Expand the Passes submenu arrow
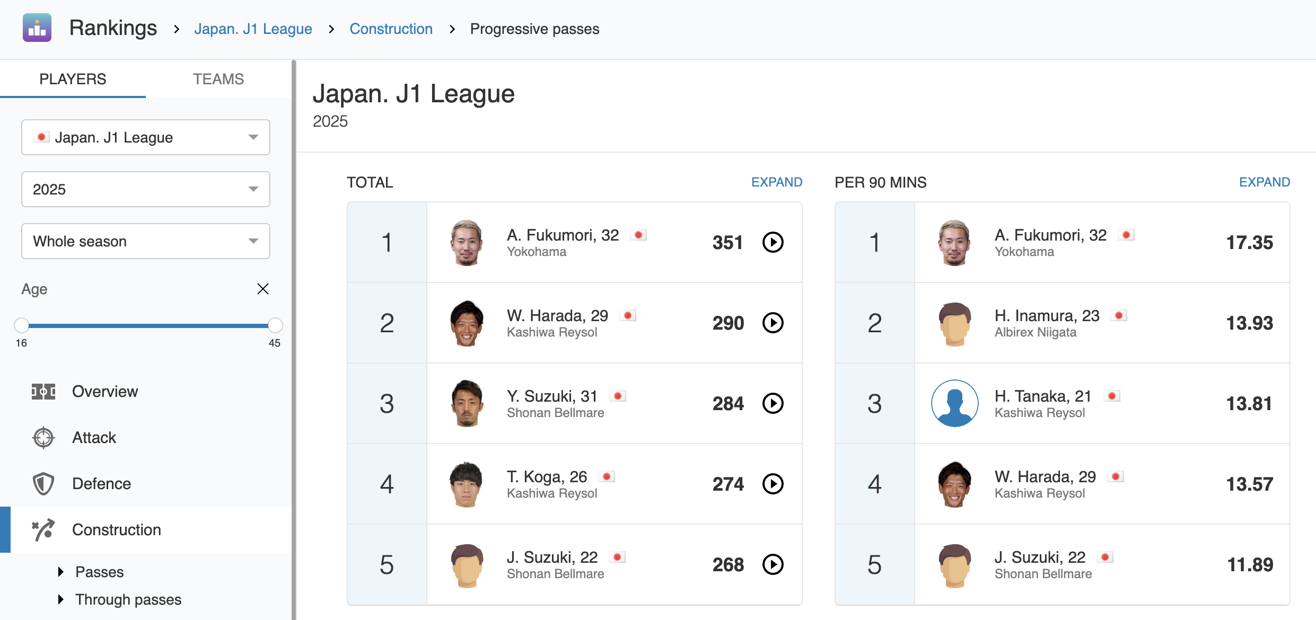The image size is (1316, 620). coord(61,572)
